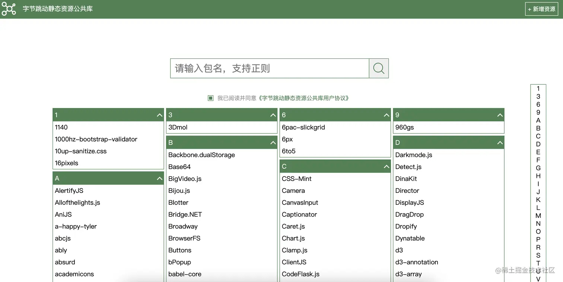563x282 pixels.
Task: Open the 6to5 package
Action: click(289, 151)
